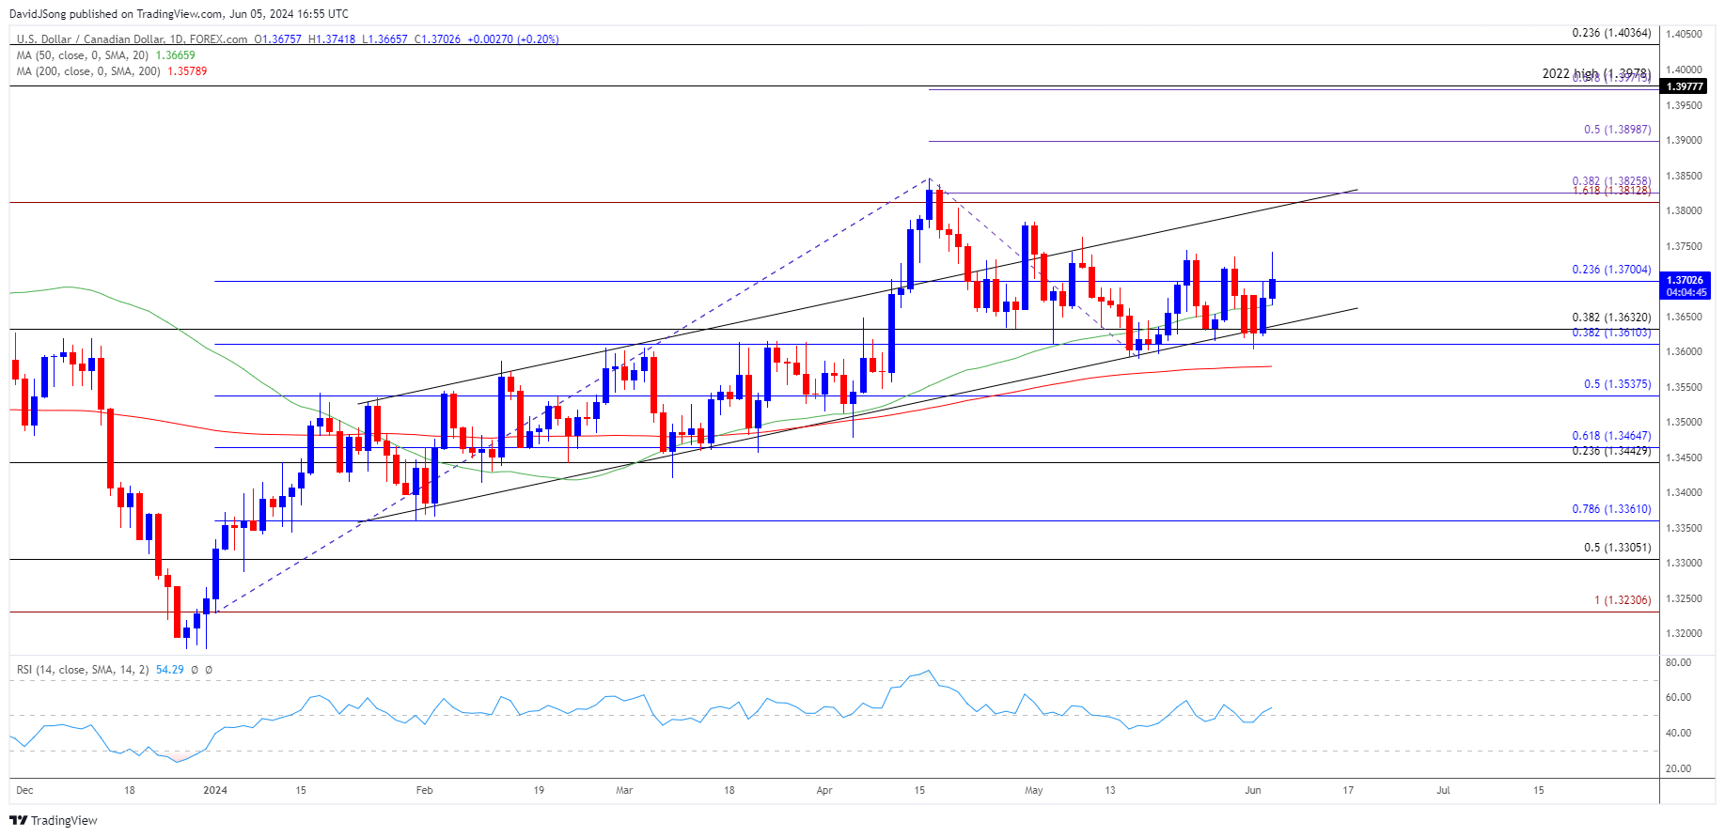
Task: Click the current price tag 1.37026 with countdown
Action: [x=1686, y=287]
